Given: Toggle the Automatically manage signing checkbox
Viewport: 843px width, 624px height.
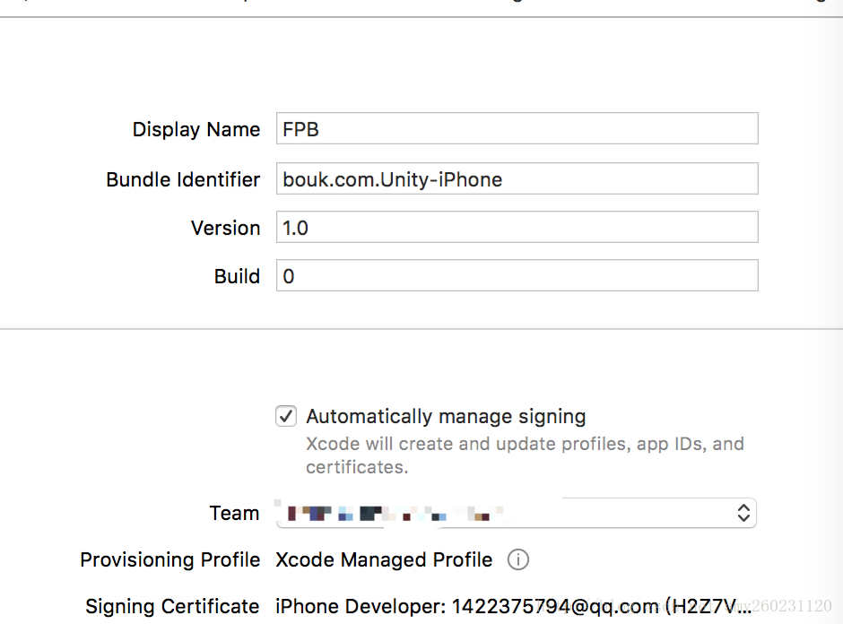Looking at the screenshot, I should [x=286, y=416].
